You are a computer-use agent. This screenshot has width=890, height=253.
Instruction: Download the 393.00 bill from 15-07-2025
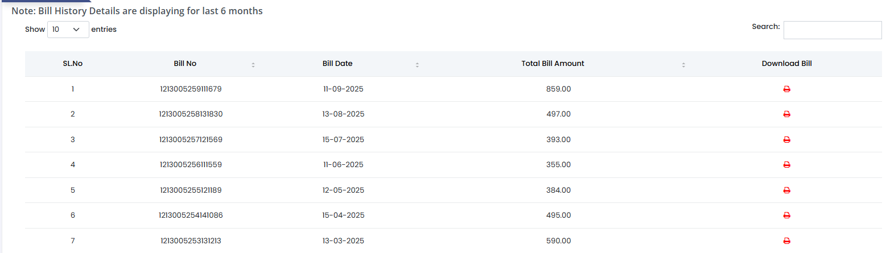(x=786, y=140)
